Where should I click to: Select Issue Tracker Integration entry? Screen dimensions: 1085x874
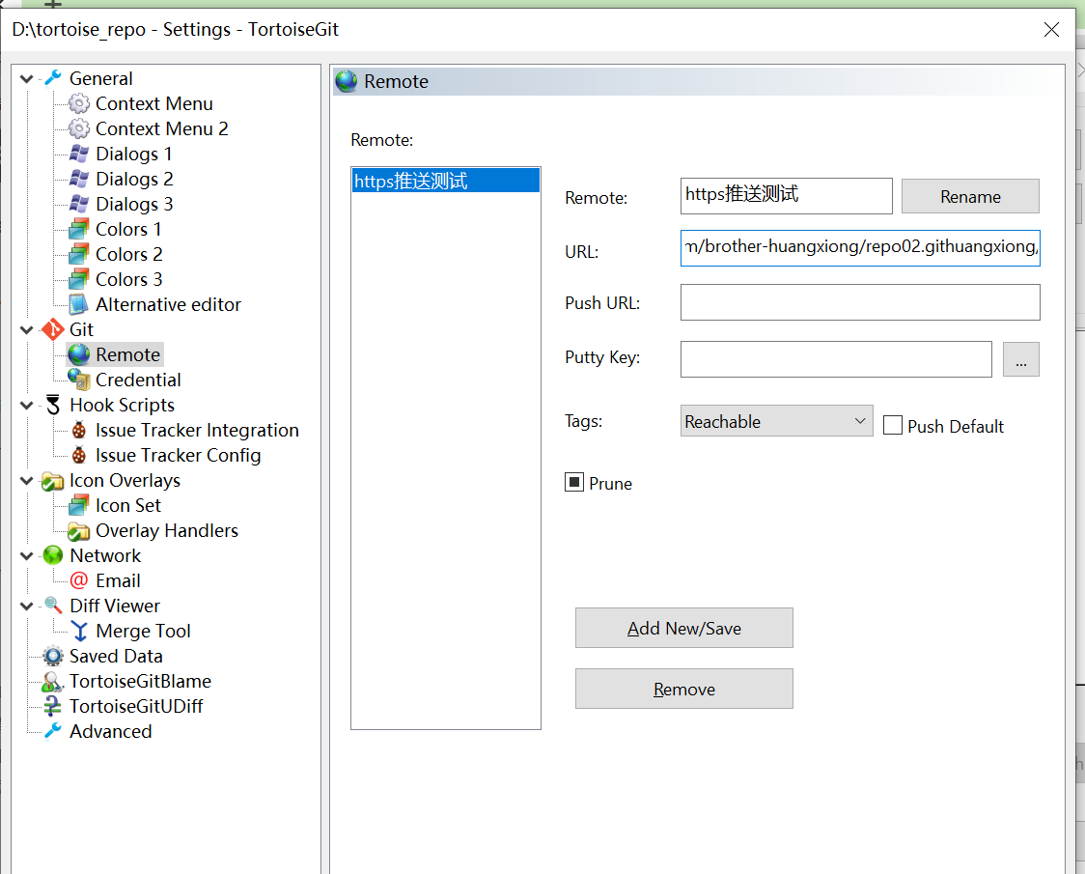[197, 430]
